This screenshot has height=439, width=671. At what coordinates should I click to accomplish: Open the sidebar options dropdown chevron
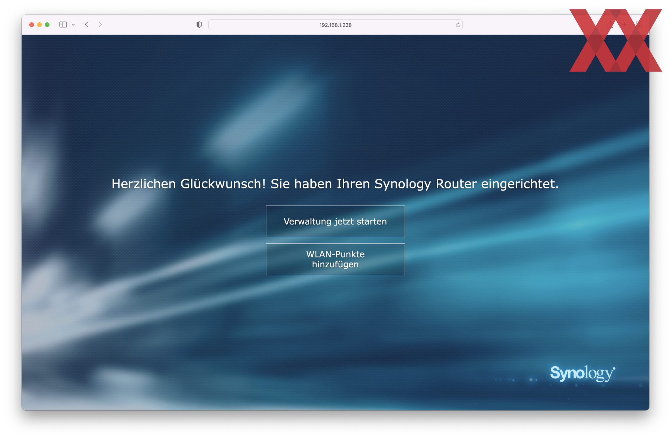point(73,24)
